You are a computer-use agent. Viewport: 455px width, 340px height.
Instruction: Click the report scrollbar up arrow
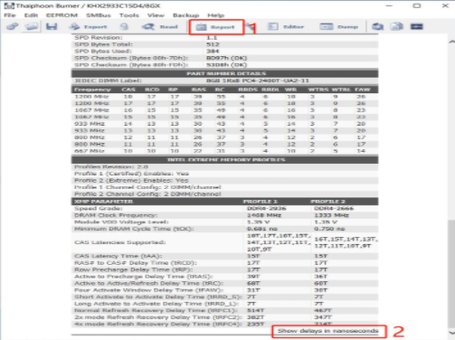tap(451, 42)
